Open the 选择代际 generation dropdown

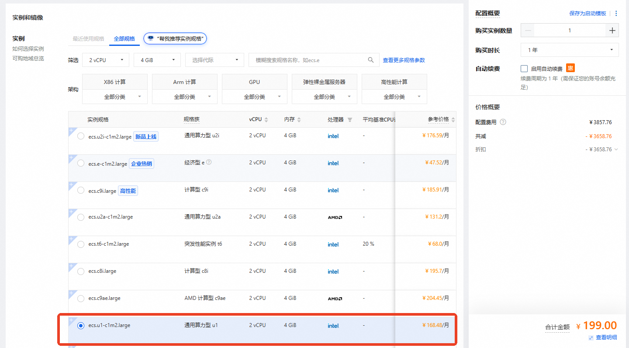pos(214,60)
